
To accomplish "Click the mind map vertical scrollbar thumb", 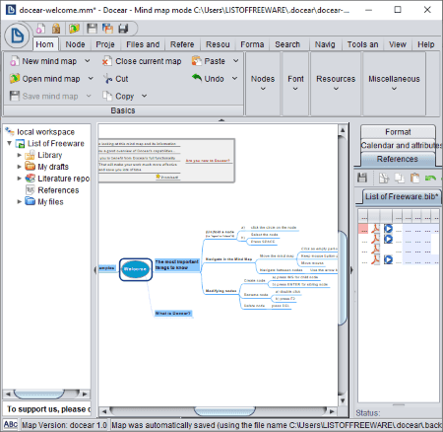I will (343, 278).
